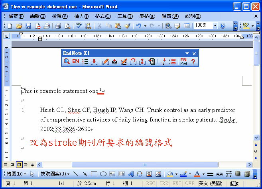Insert WordArt from drawing toolbar
Viewport: 262px width, 189px height.
[130, 174]
